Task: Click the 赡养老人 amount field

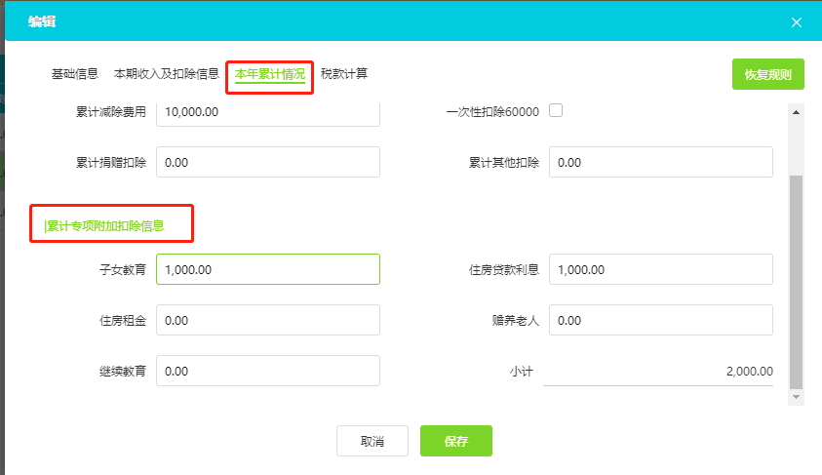Action: coord(660,320)
